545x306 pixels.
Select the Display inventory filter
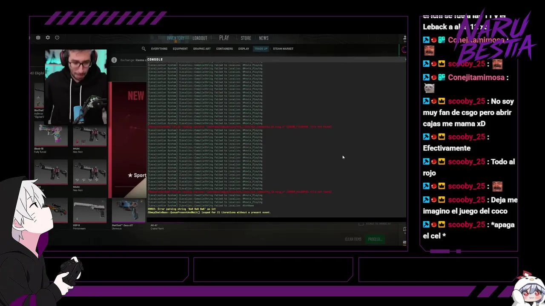[x=244, y=49]
